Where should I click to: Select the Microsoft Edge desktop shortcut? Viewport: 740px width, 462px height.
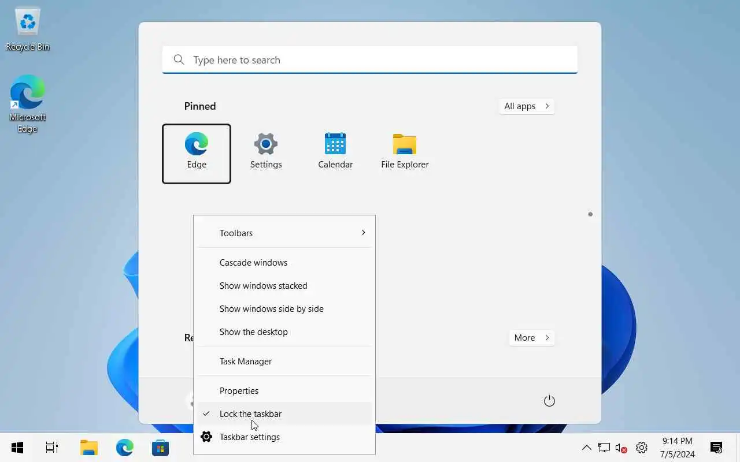(28, 104)
